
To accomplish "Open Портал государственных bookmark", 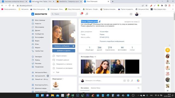I will 126,9.
